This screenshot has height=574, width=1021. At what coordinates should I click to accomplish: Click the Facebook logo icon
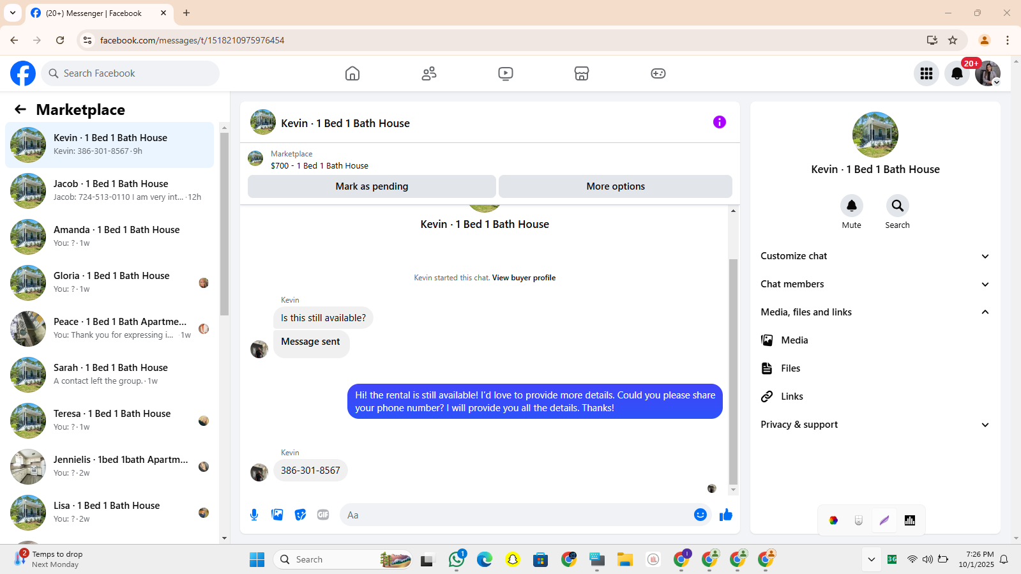pos(23,73)
